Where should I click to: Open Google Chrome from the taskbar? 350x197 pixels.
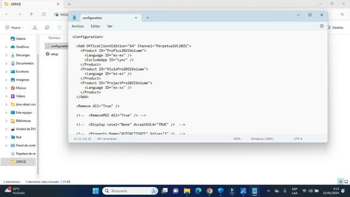[x=209, y=191]
